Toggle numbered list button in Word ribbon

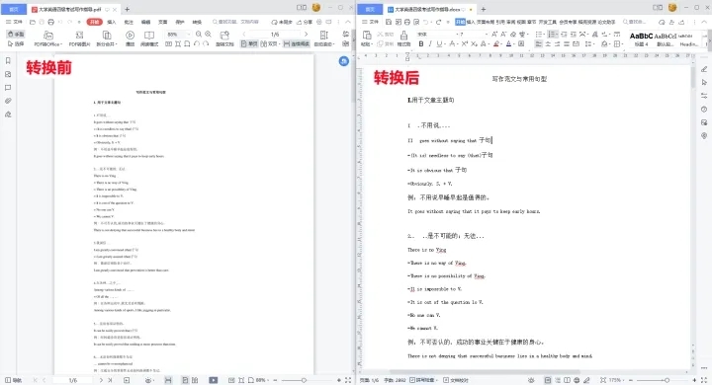[x=552, y=34]
